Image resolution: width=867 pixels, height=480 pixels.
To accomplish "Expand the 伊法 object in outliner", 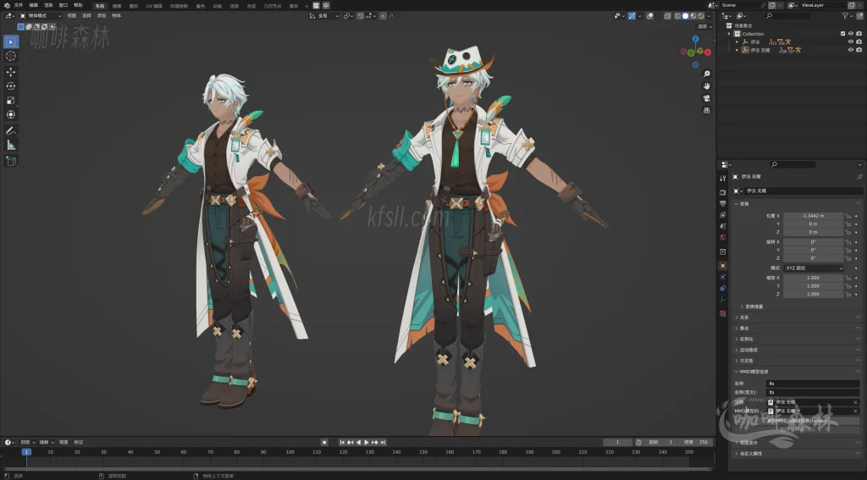I will (737, 42).
